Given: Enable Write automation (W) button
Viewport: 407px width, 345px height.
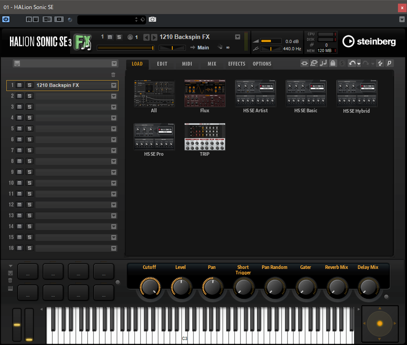Looking at the screenshot, I should (36, 19).
